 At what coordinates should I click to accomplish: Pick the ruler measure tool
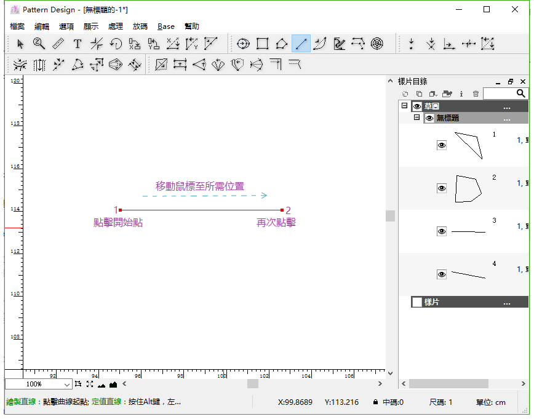click(58, 44)
